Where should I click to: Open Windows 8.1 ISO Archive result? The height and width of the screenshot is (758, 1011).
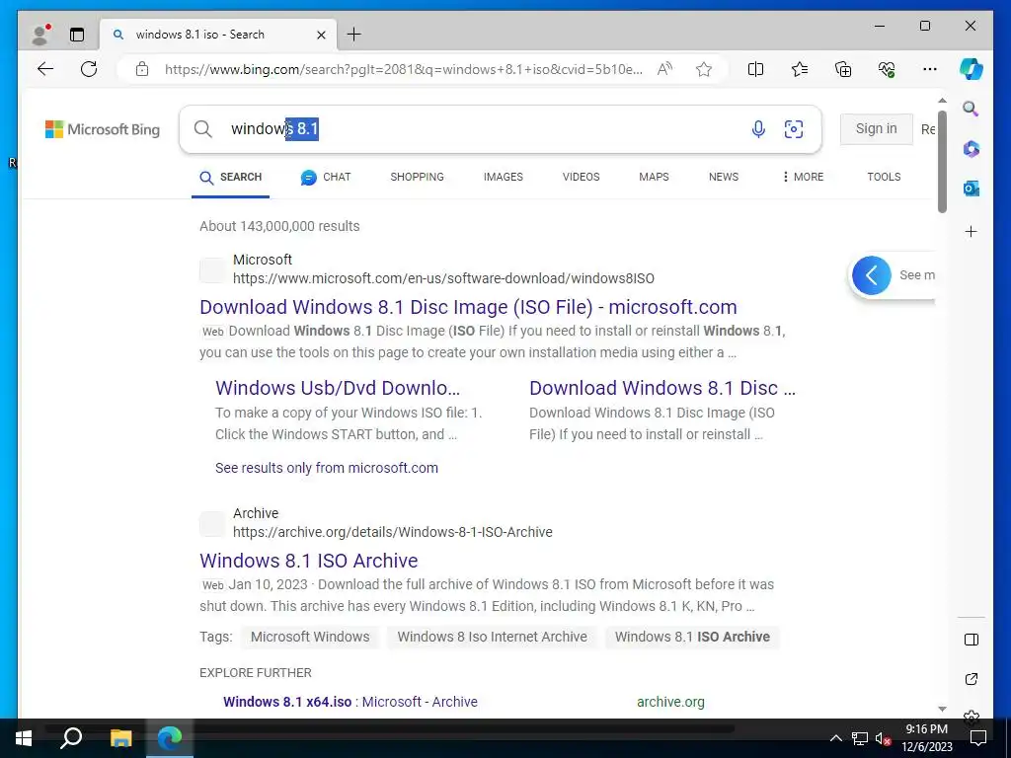(308, 561)
